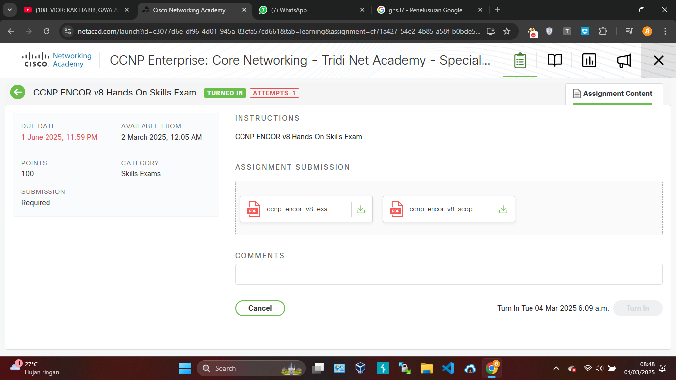Image resolution: width=676 pixels, height=380 pixels.
Task: Download the ccnp-encor-v8-scop PDF file
Action: (x=503, y=209)
